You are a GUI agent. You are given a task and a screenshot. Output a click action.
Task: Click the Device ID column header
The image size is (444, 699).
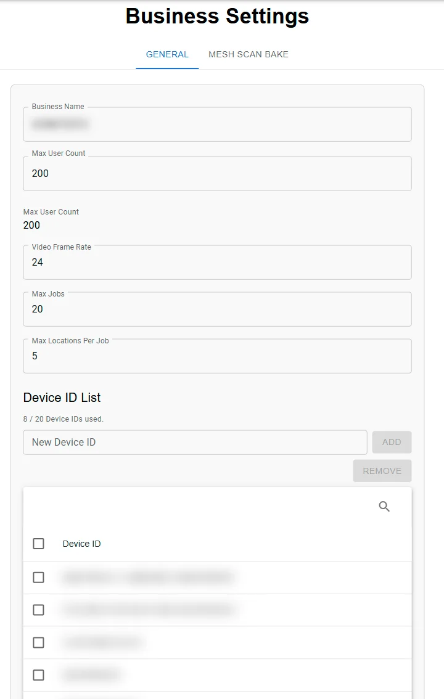[x=81, y=544]
